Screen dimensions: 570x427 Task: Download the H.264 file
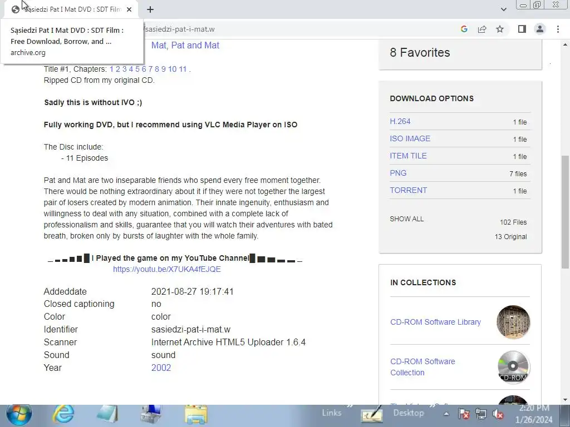pos(400,121)
